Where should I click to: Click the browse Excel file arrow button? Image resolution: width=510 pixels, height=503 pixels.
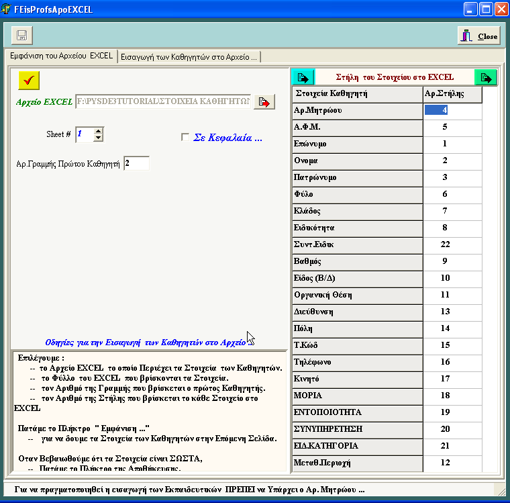coord(264,102)
